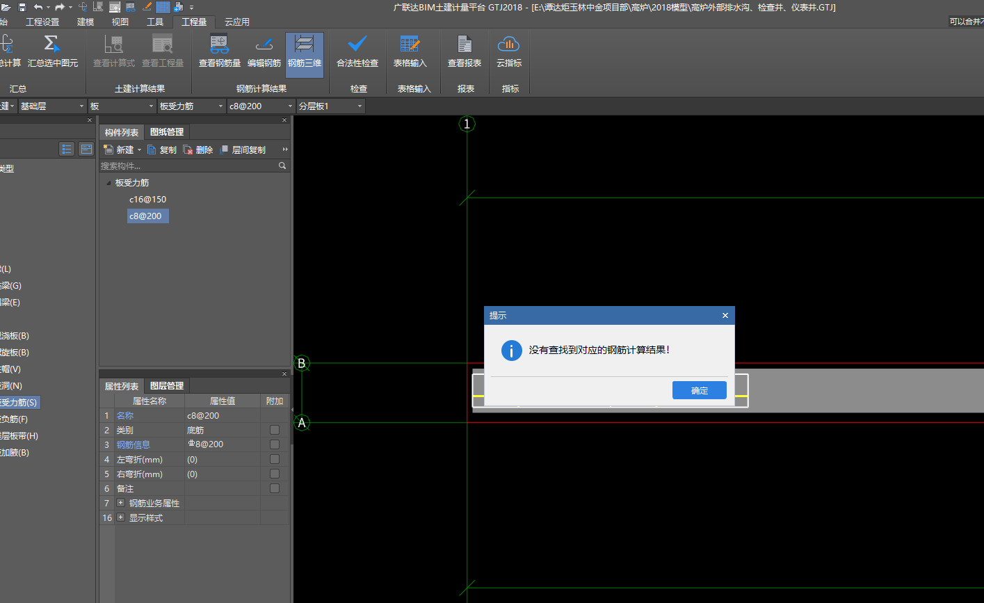Open the 建模 ribbon tab
This screenshot has height=603, width=984.
[x=86, y=22]
